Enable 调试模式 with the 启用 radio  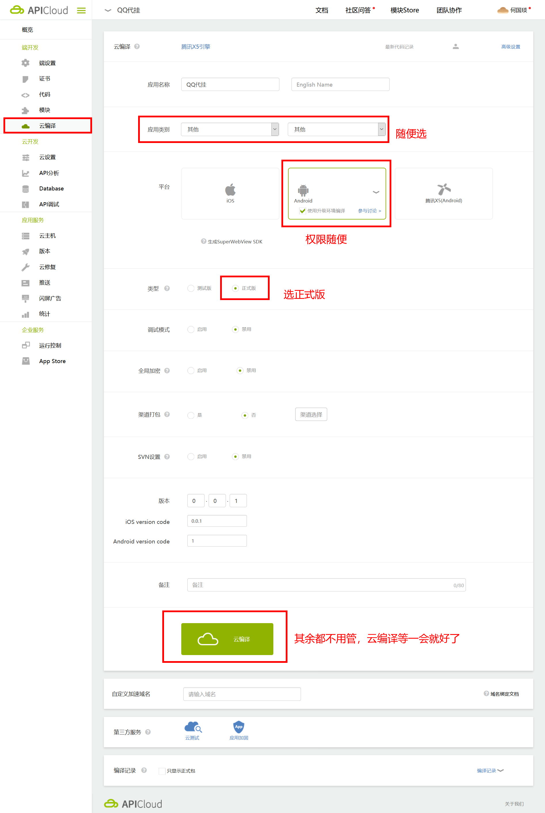(x=191, y=329)
